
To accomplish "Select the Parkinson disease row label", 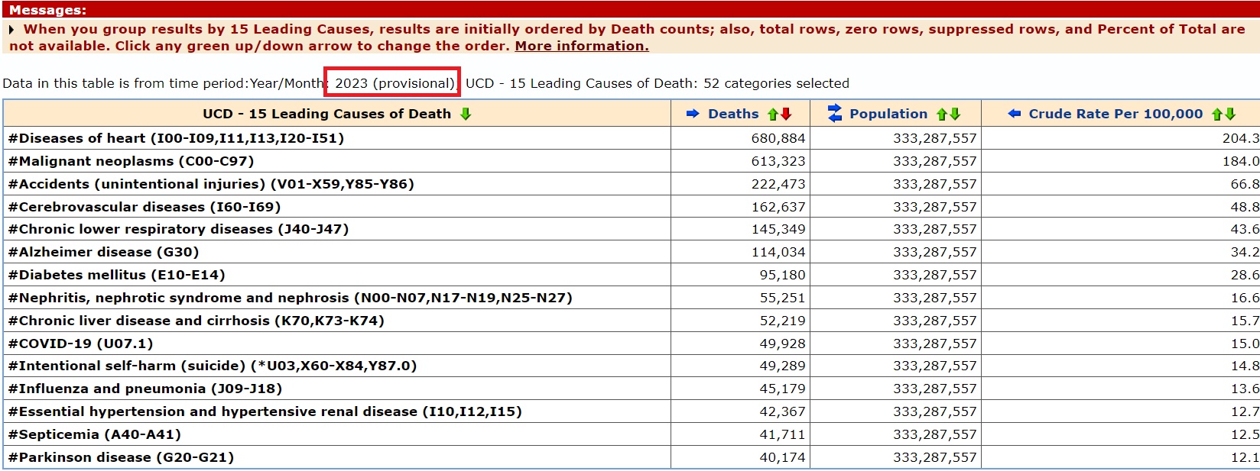I will (121, 457).
